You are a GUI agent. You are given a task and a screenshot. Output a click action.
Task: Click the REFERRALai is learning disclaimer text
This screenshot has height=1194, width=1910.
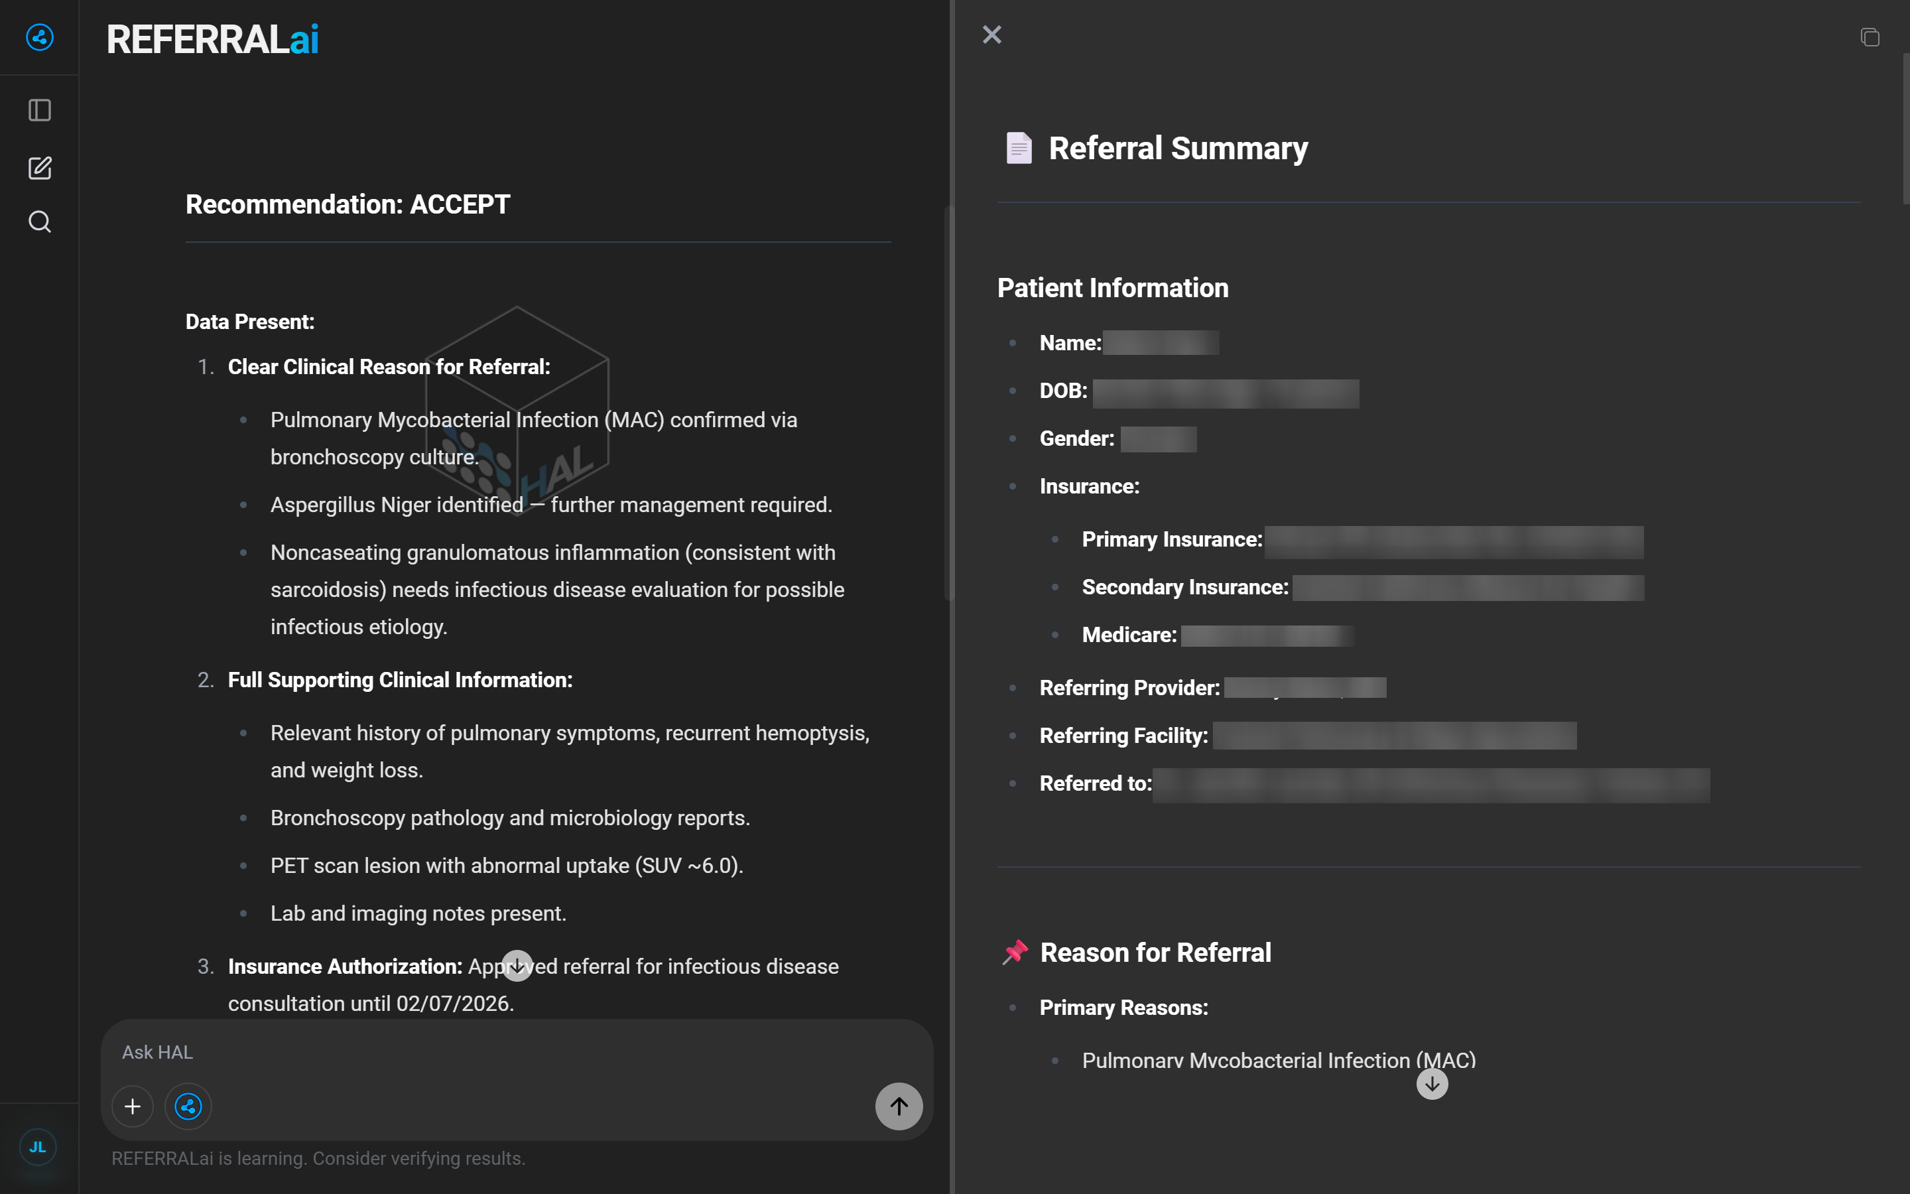click(x=319, y=1158)
